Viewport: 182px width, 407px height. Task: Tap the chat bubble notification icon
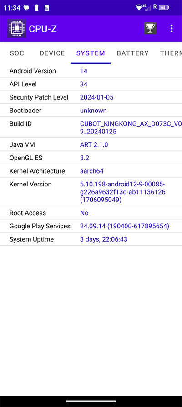26,8
